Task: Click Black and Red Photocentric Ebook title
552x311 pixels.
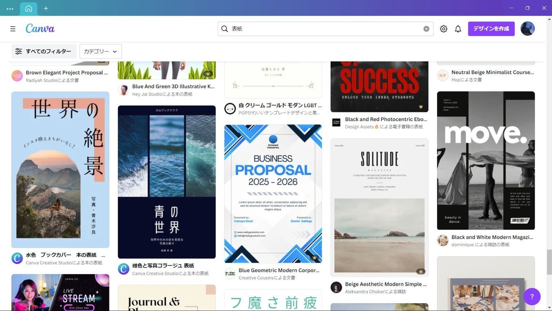Action: [386, 119]
